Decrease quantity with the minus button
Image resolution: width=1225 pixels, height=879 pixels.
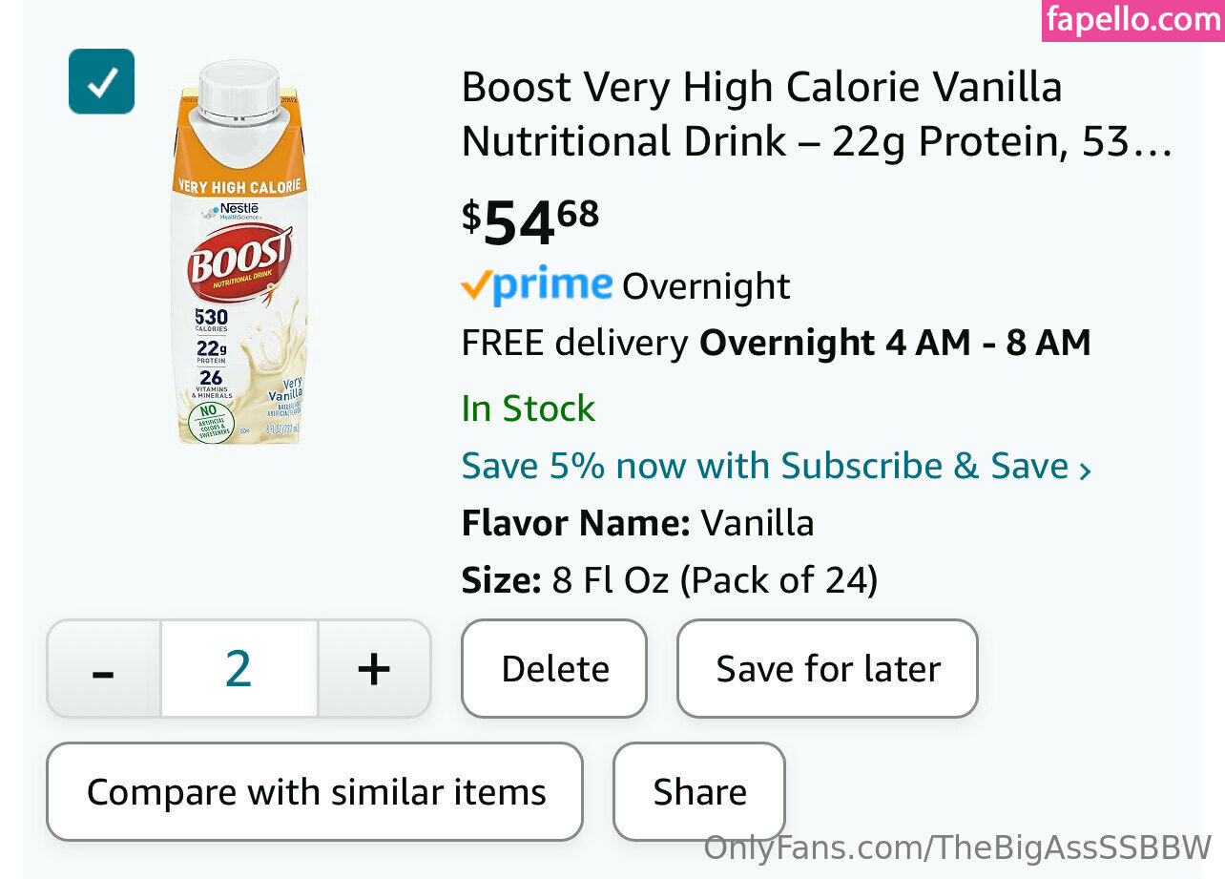pos(103,669)
